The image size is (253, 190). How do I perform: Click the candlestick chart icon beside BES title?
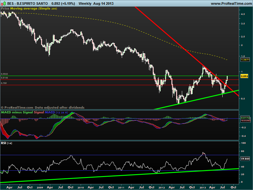[x=3, y=3]
